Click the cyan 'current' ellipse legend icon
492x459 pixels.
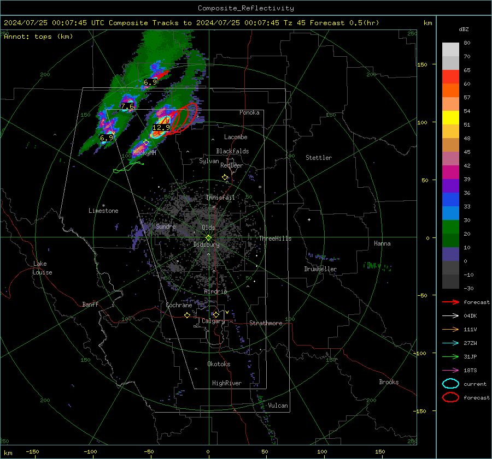pyautogui.click(x=450, y=384)
